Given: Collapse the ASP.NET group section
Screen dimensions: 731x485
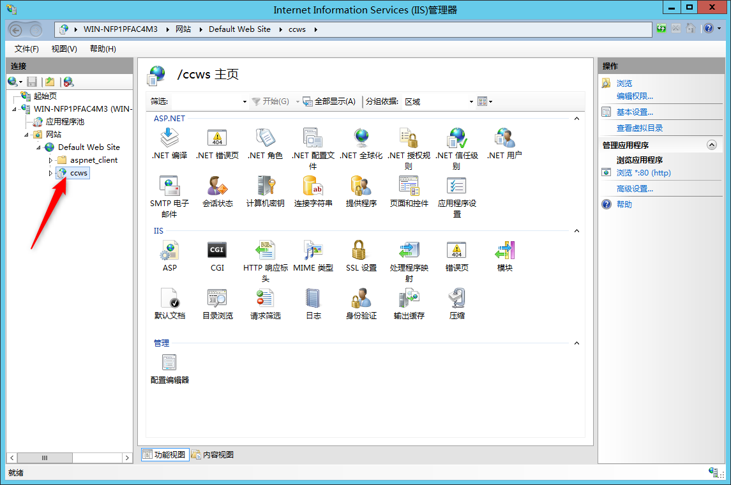Looking at the screenshot, I should pos(577,118).
